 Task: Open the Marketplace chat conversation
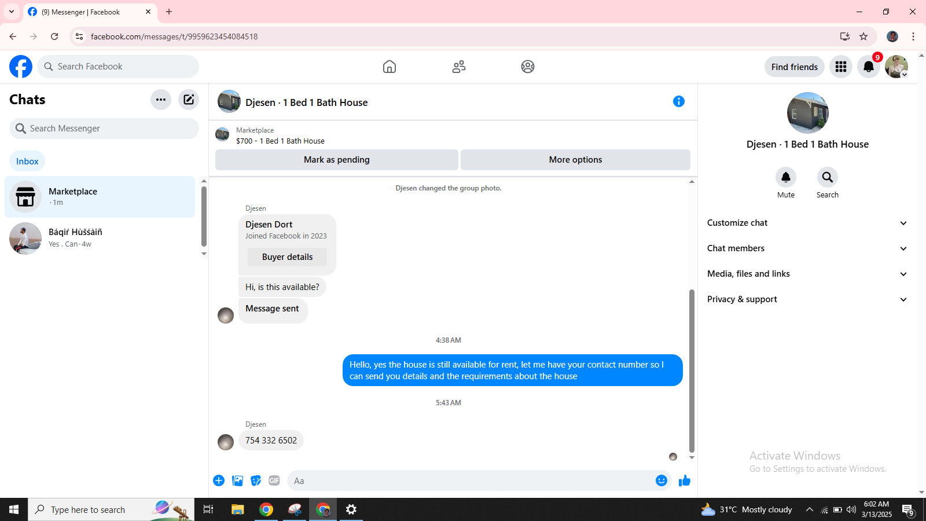pos(100,197)
